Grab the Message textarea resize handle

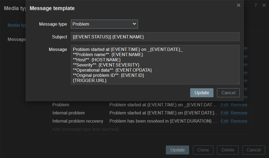[238, 83]
